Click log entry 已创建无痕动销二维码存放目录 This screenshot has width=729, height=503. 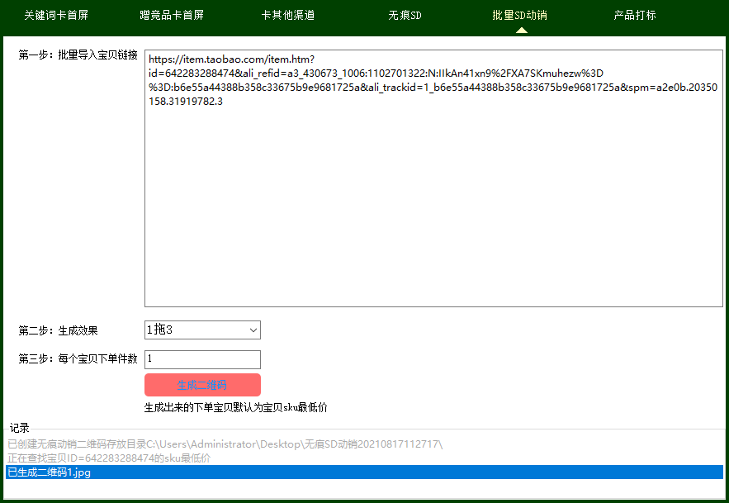[x=225, y=444]
